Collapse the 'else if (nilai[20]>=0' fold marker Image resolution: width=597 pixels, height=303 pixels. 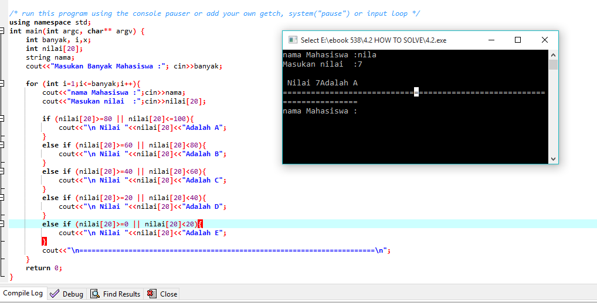(2, 224)
